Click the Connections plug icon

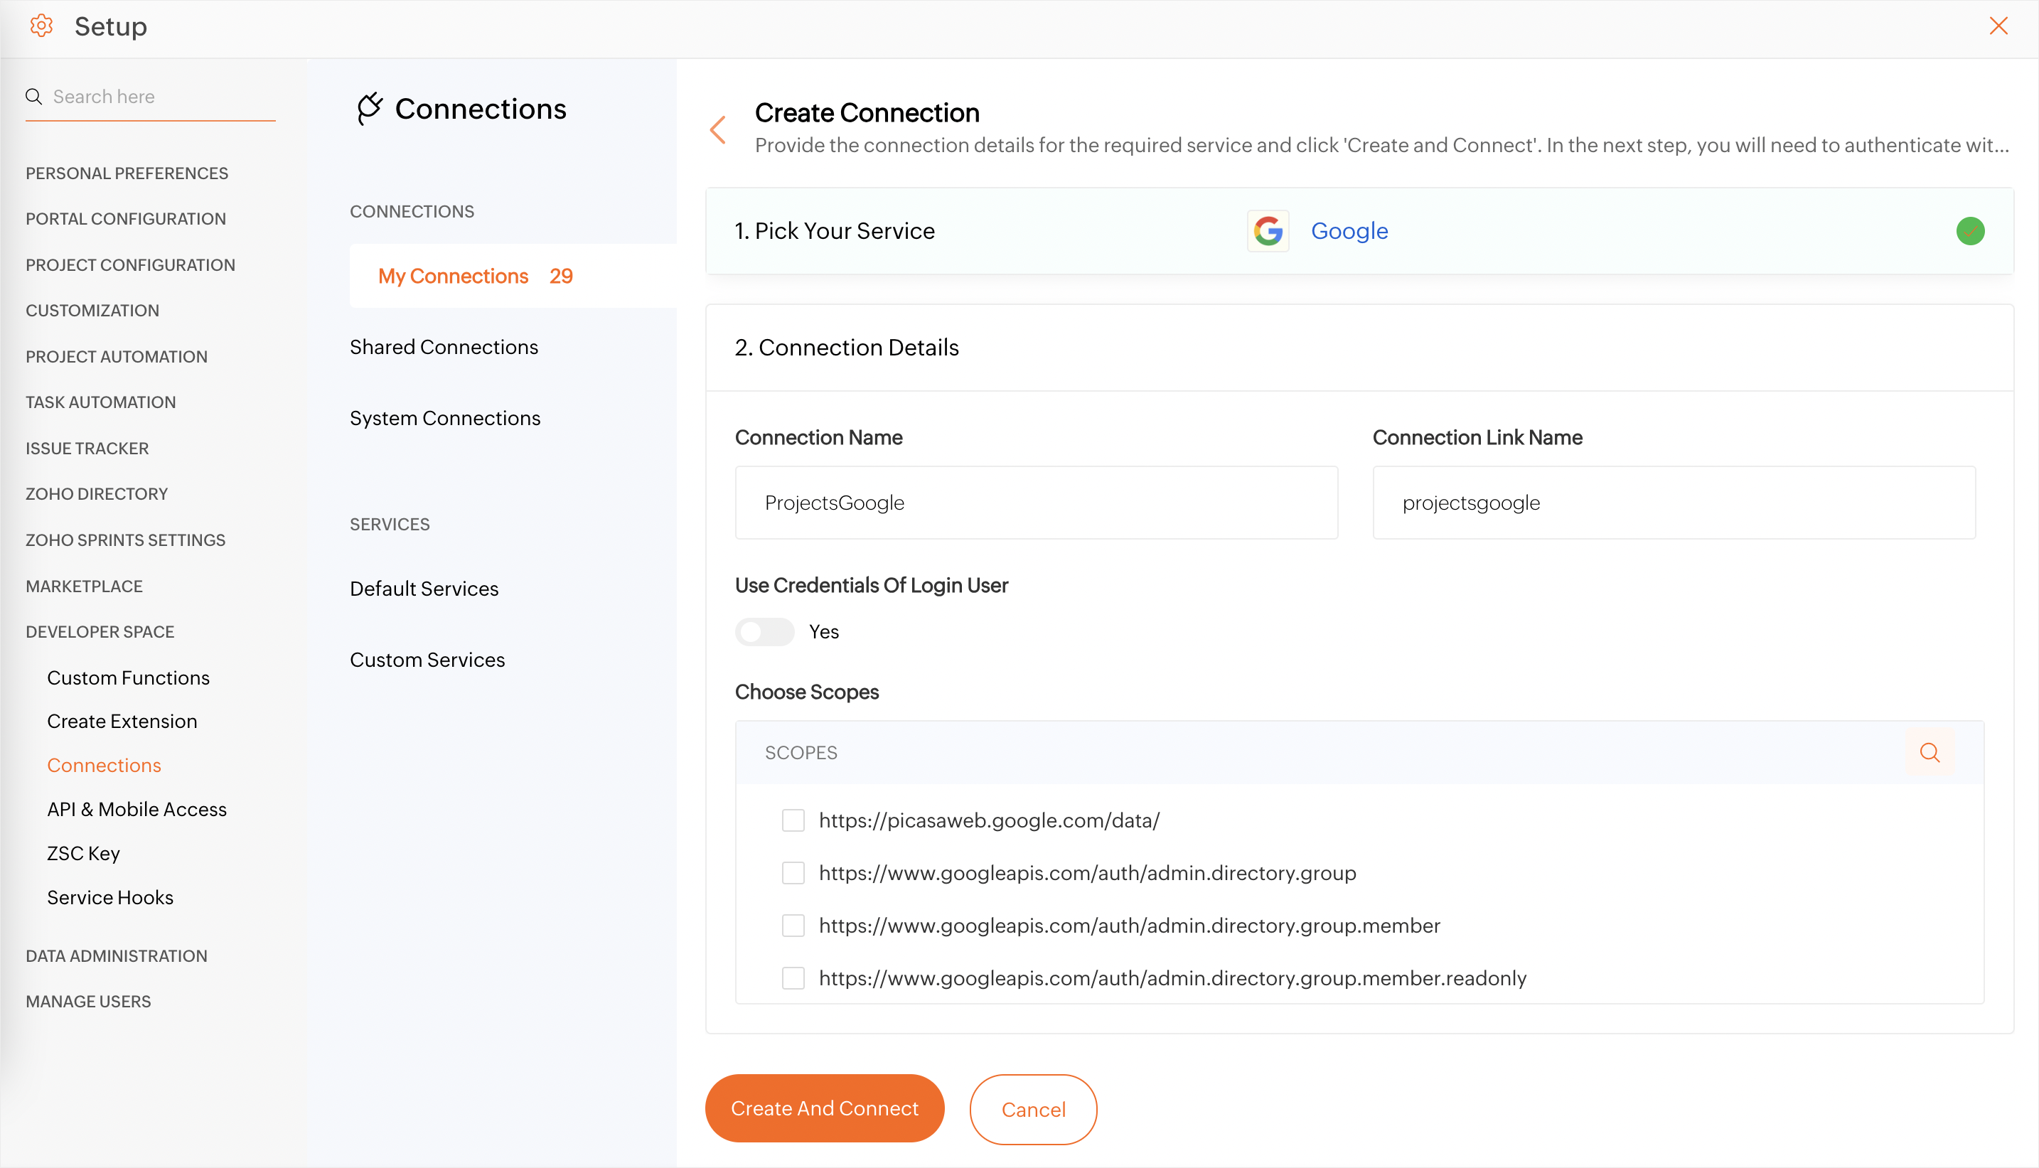pos(370,108)
